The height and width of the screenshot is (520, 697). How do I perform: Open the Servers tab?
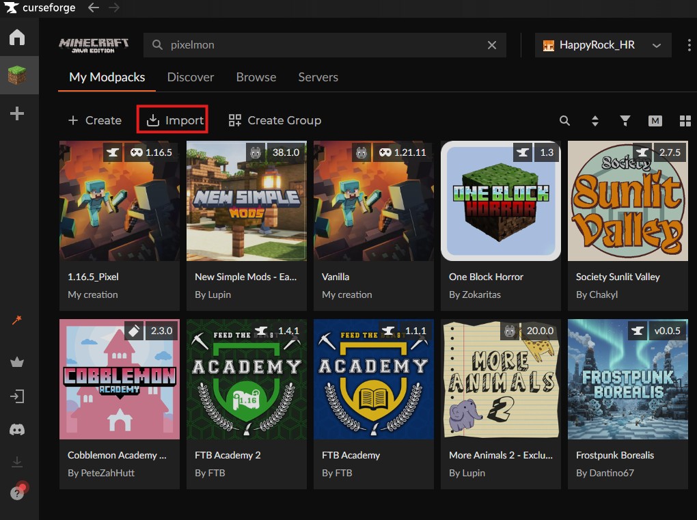[x=318, y=77]
